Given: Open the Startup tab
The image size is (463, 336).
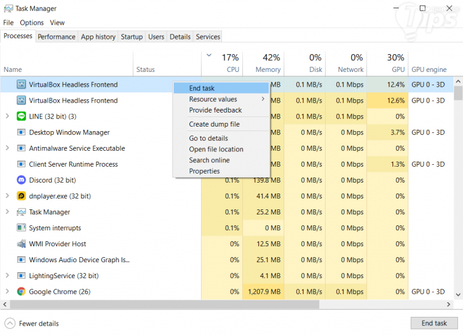Looking at the screenshot, I should [x=132, y=37].
